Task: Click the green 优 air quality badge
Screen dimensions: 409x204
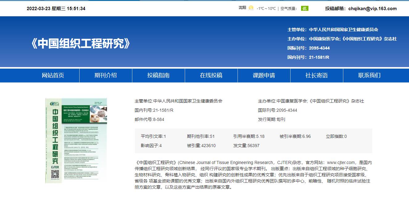Action: (304, 8)
